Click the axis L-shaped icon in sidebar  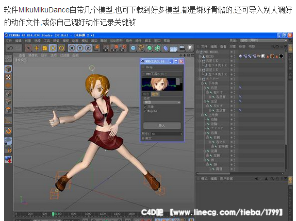click(x=8, y=121)
